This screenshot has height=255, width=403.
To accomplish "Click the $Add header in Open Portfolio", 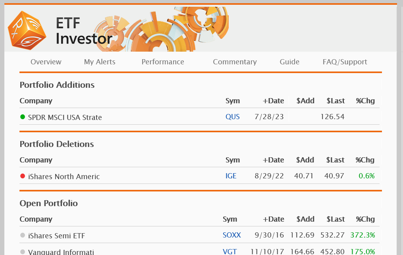I will pyautogui.click(x=305, y=219).
